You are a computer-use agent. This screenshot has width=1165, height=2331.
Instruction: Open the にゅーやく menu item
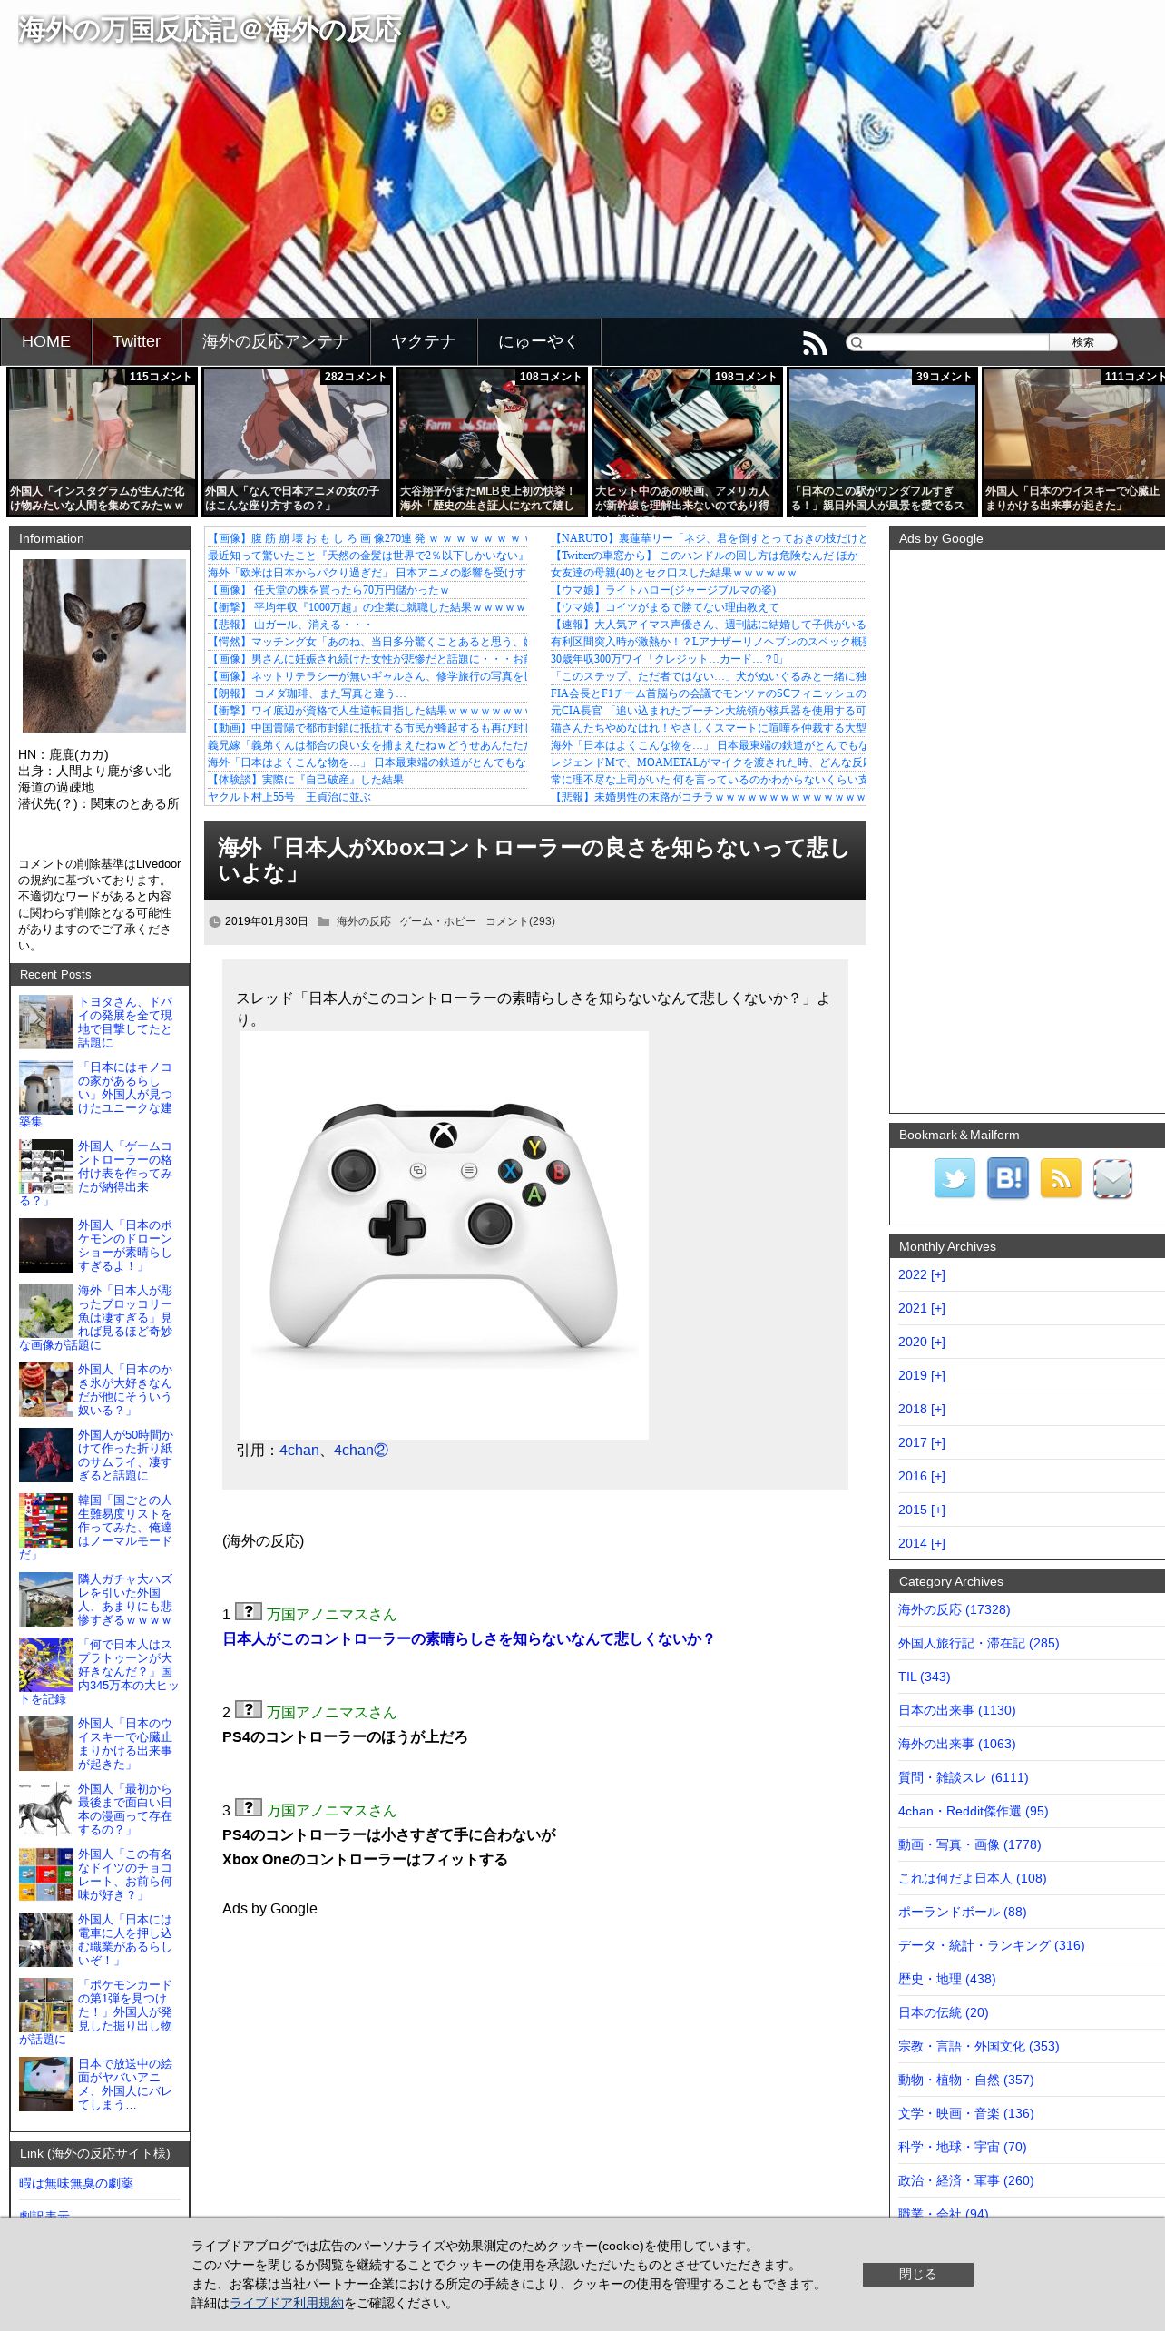538,341
